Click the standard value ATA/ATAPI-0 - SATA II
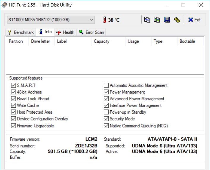The width and height of the screenshot is (210, 170). coord(173,139)
